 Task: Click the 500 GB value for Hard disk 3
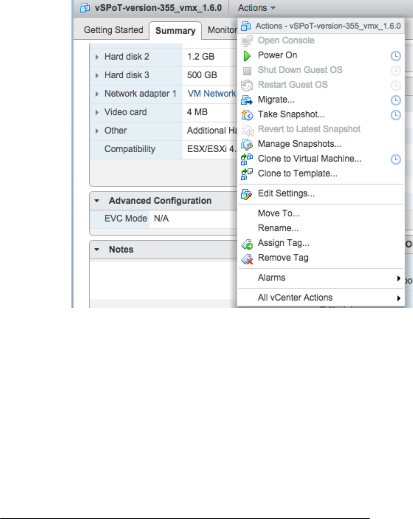202,75
